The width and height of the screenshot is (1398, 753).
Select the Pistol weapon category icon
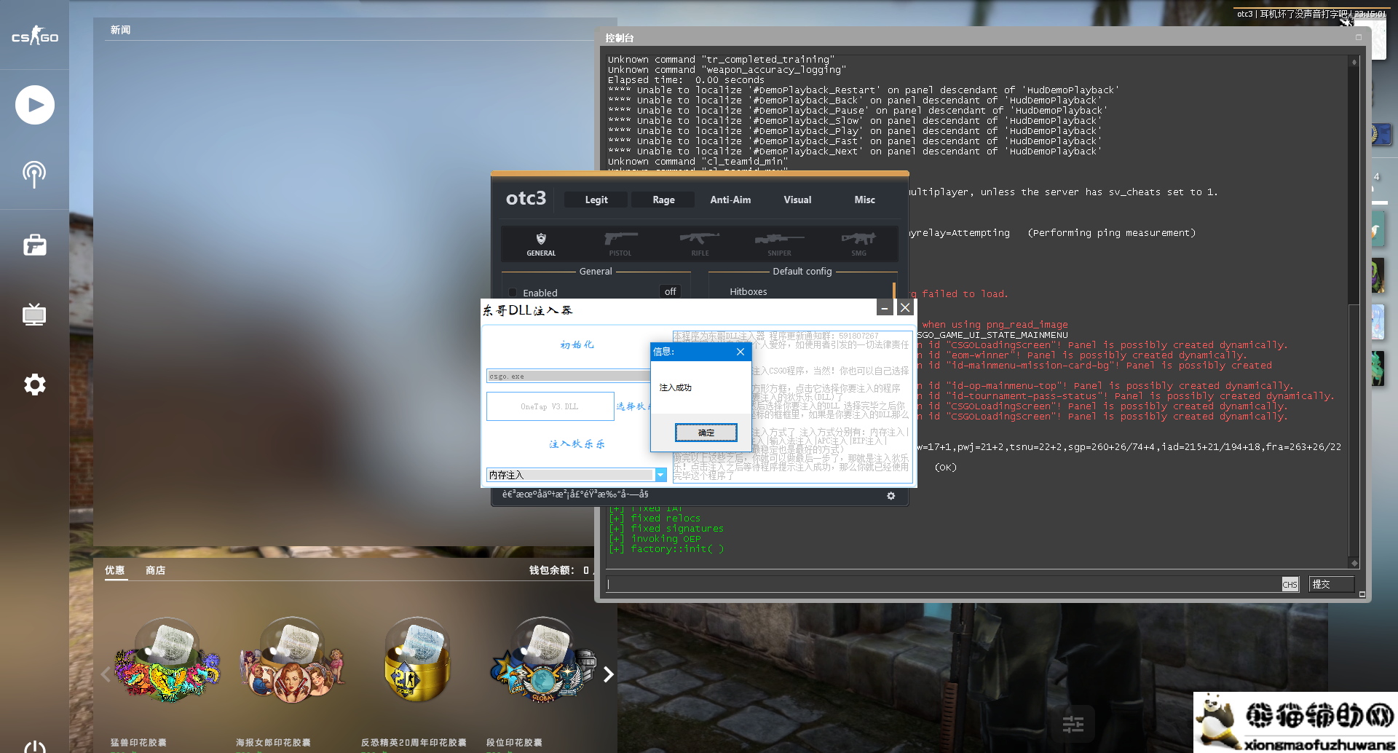click(620, 243)
